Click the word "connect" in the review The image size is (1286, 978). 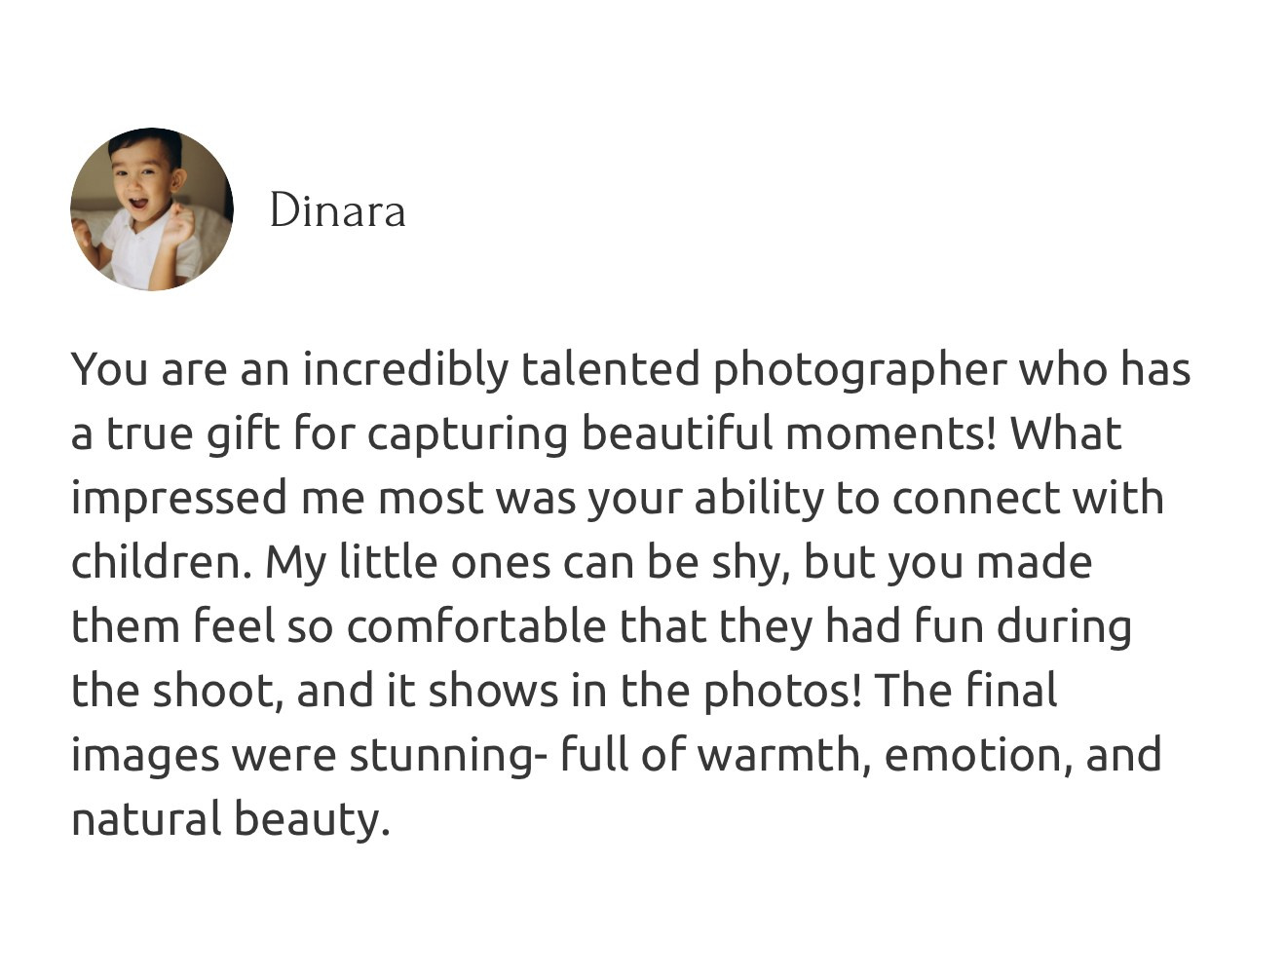975,499
